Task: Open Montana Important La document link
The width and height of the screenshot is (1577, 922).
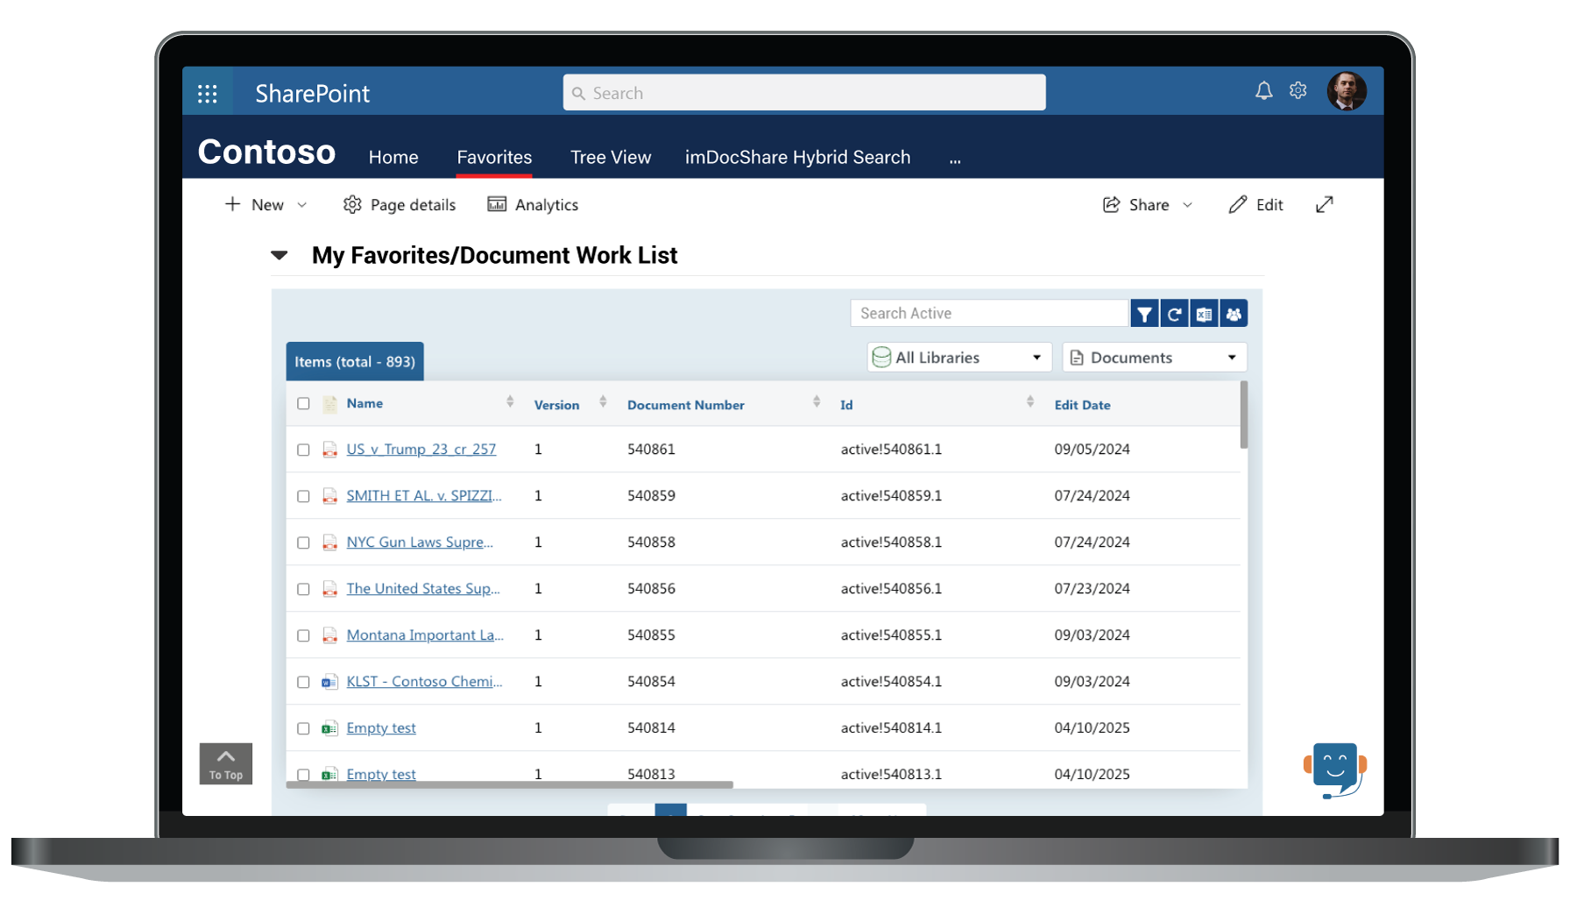Action: point(425,635)
